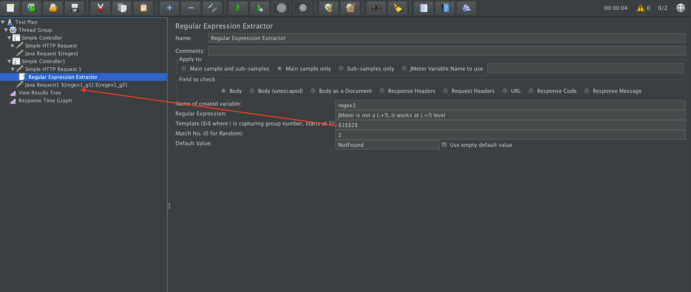The width and height of the screenshot is (691, 292).
Task: Click the Copy icon in toolbar
Action: (122, 8)
